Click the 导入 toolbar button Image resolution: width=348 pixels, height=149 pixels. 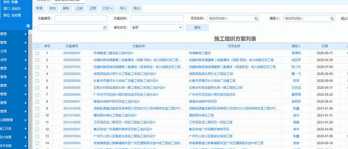[x=123, y=8]
